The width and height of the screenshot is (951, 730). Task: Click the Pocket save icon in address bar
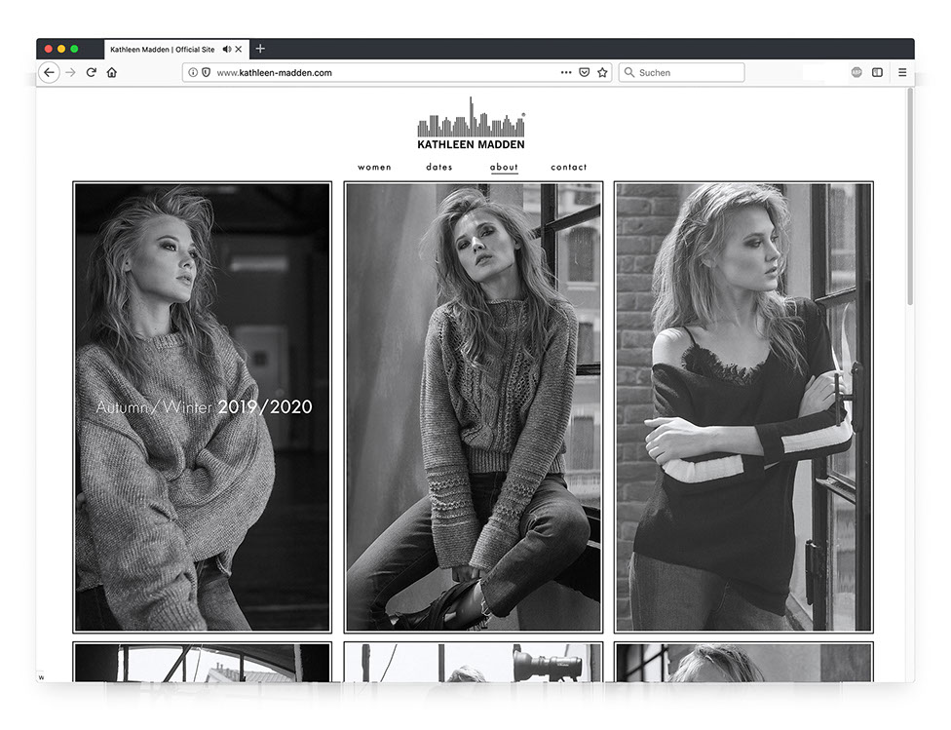pos(585,73)
